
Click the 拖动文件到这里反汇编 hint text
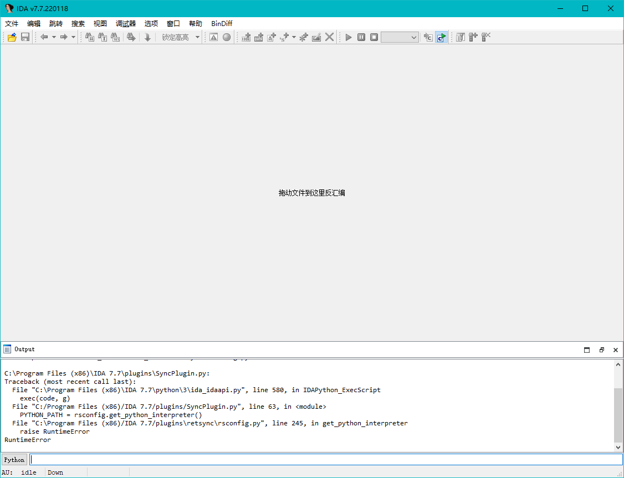click(x=311, y=193)
